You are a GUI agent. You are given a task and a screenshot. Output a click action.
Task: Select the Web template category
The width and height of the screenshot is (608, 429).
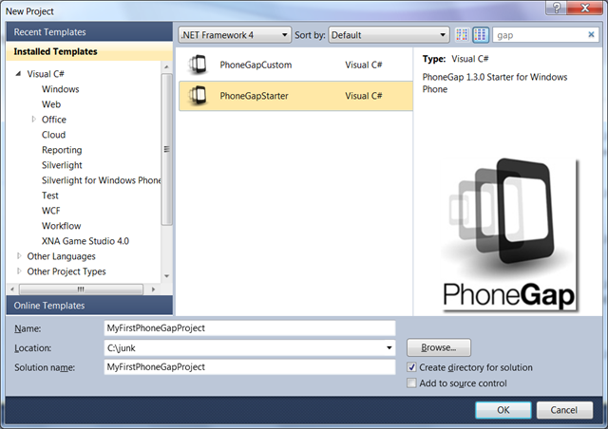(51, 104)
